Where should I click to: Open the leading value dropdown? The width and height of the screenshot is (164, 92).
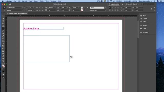(x=34, y=10)
